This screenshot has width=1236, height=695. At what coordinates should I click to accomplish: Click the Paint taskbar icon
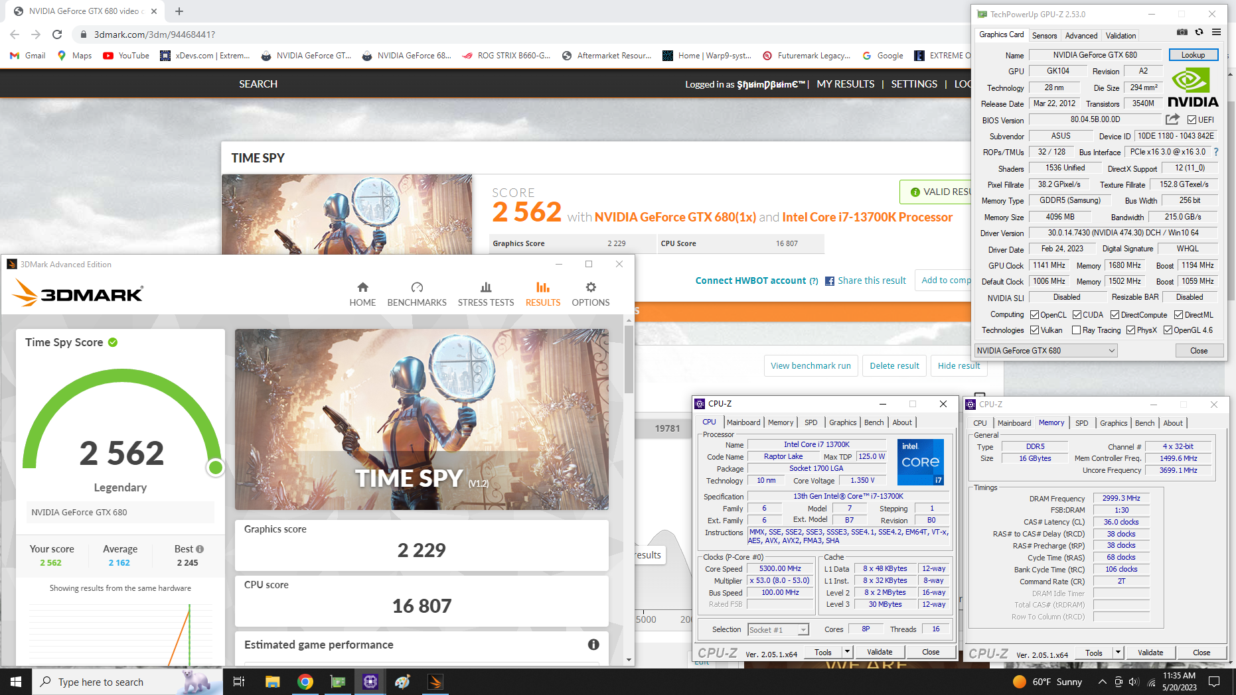403,682
